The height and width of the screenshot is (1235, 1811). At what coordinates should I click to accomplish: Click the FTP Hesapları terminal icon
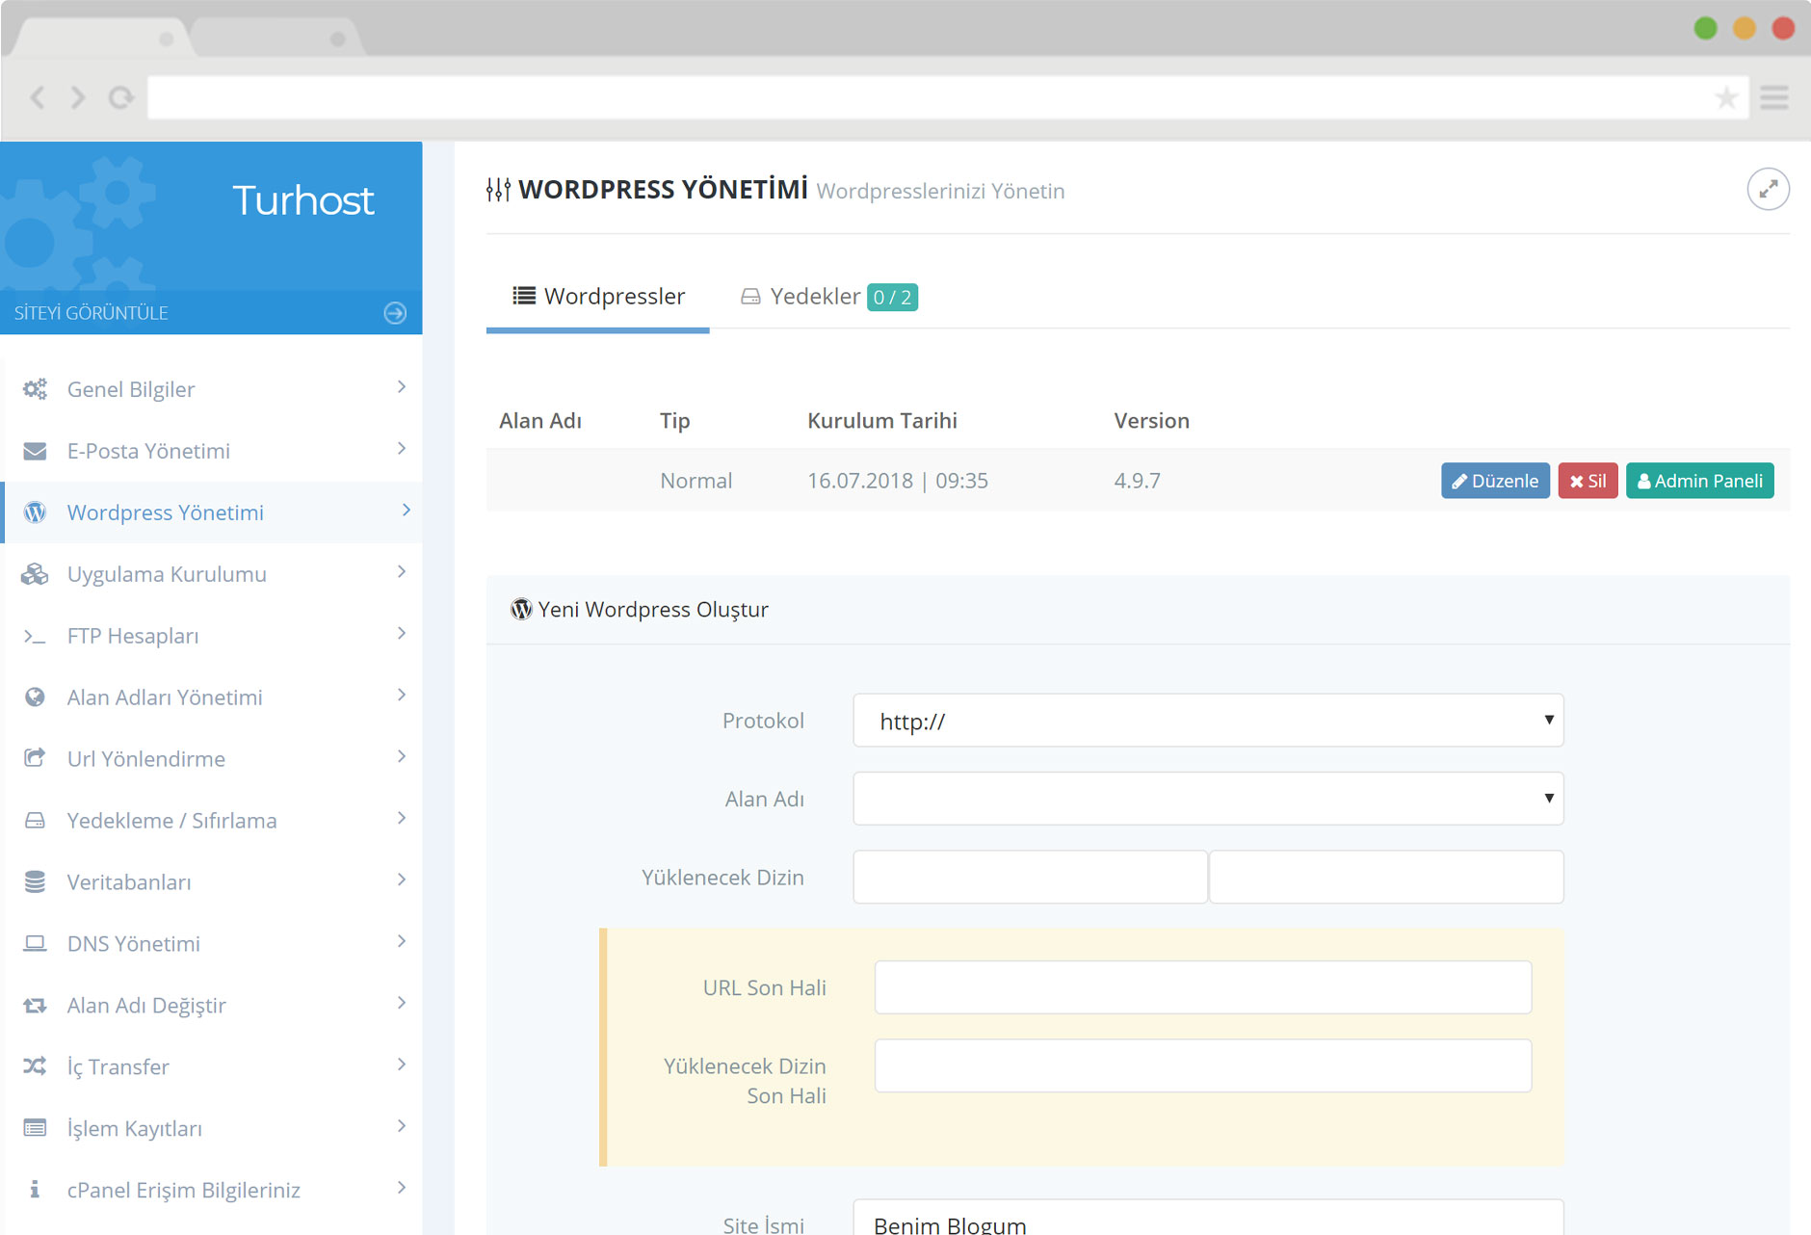coord(35,636)
